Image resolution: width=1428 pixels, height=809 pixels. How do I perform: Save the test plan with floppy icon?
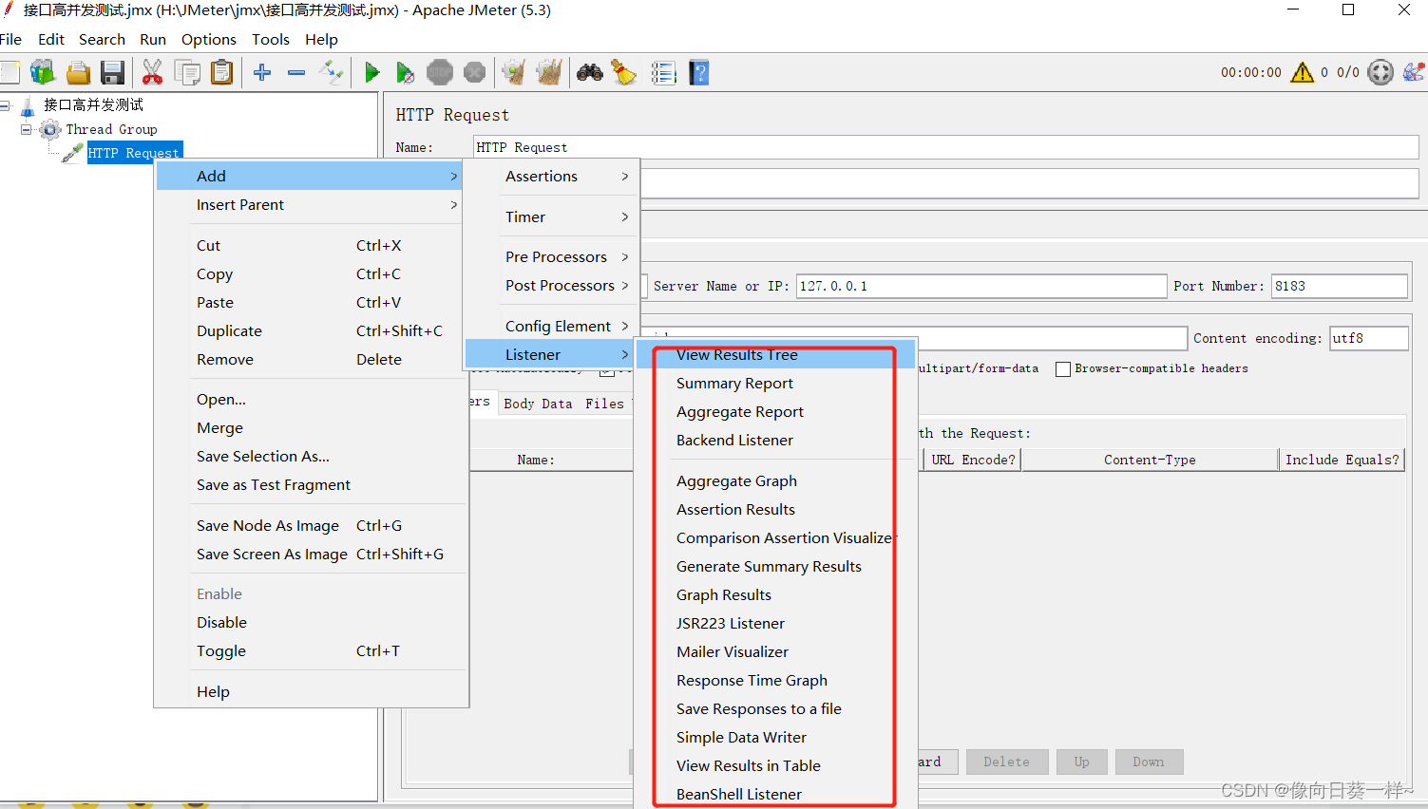tap(113, 72)
